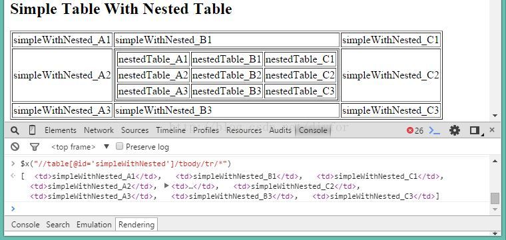This screenshot has height=240, width=506.
Task: Open Console tab in bottom drawer
Action: tap(25, 225)
